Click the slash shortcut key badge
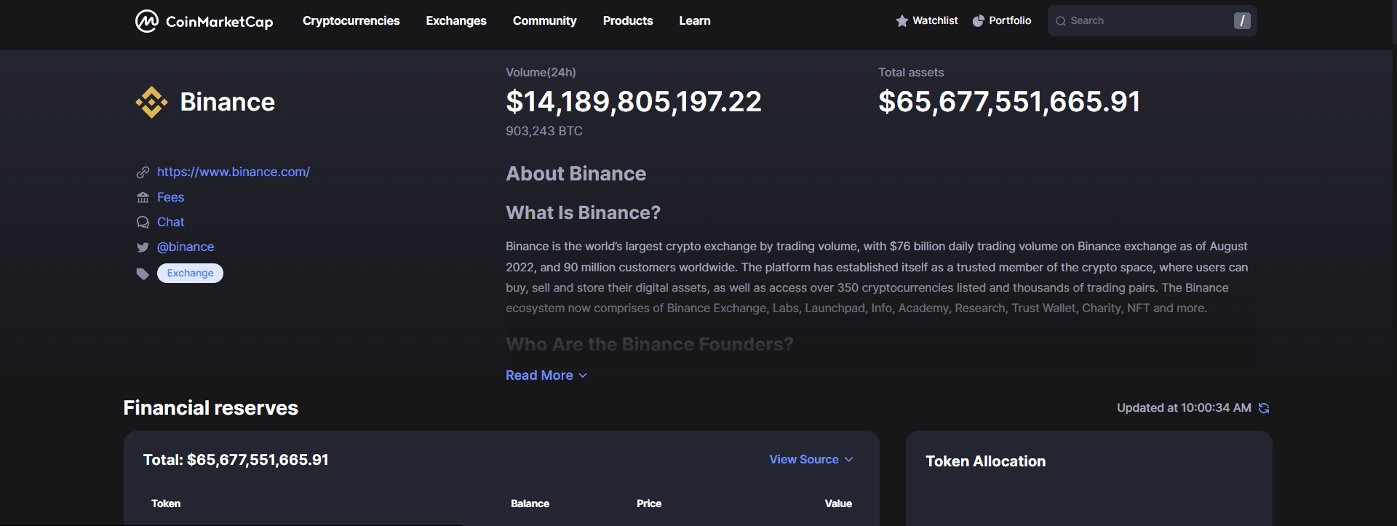 (1242, 21)
